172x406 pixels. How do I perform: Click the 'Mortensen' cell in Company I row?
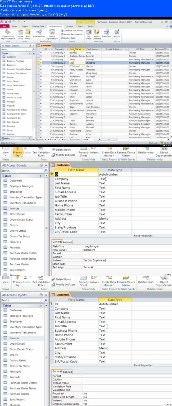pos(77,80)
